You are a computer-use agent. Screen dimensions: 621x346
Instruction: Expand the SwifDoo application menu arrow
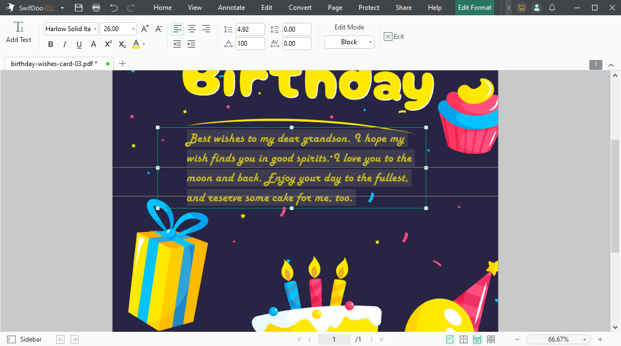coord(62,8)
